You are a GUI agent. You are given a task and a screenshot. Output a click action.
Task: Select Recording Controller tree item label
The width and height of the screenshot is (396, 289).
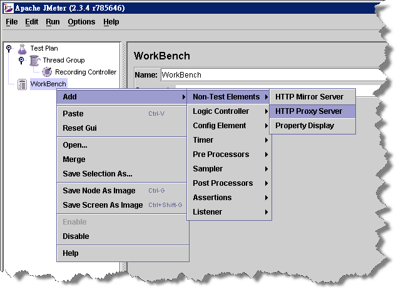click(86, 72)
